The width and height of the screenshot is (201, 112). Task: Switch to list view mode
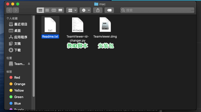pos(47,10)
